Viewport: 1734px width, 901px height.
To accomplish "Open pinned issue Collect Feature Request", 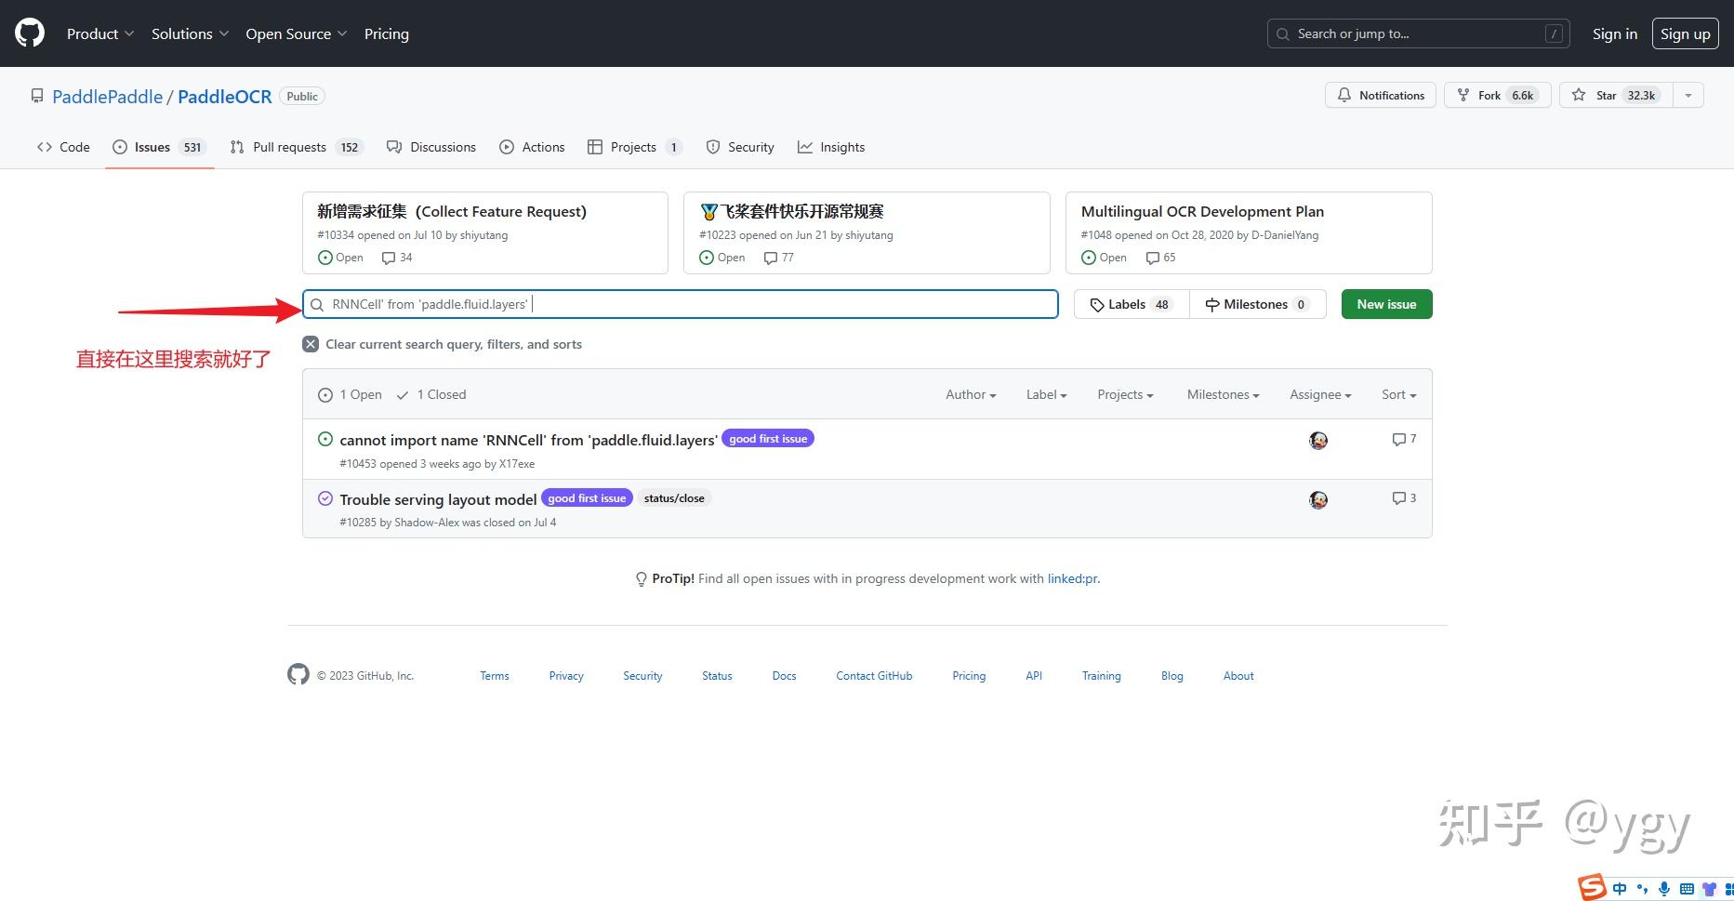I will click(x=452, y=212).
